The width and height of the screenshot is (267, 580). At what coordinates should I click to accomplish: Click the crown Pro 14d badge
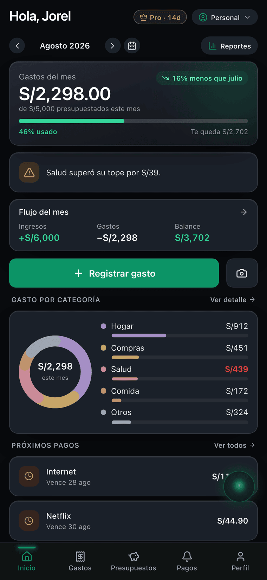(160, 17)
